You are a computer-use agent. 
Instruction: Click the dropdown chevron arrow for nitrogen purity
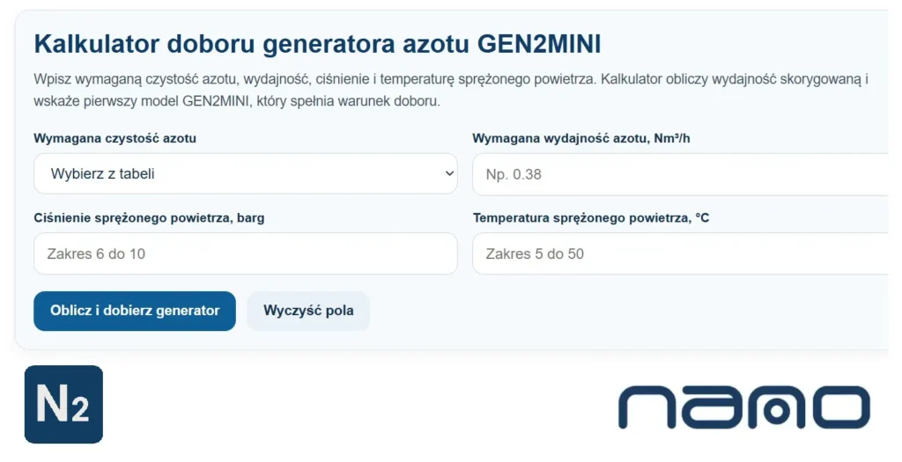pos(448,173)
